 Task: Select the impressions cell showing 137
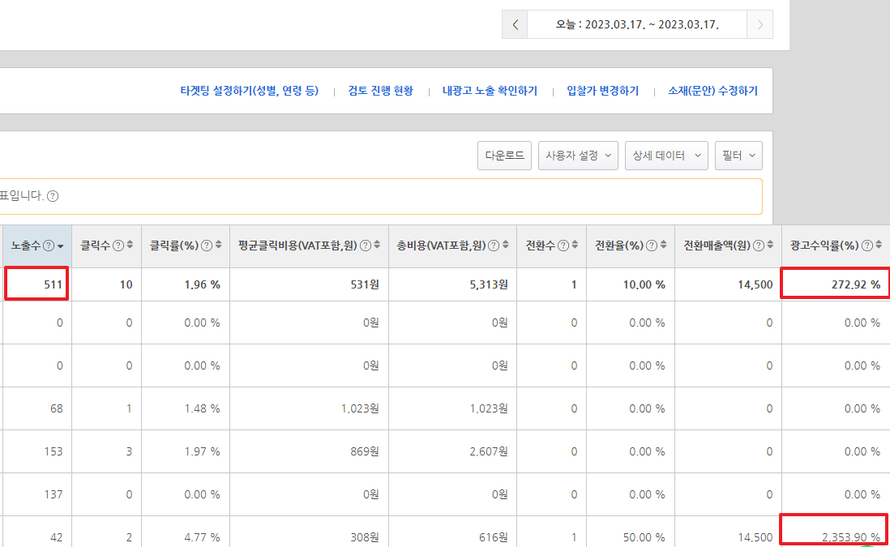[x=53, y=495]
